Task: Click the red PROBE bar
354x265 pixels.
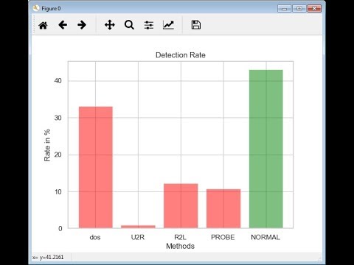Action: 223,208
